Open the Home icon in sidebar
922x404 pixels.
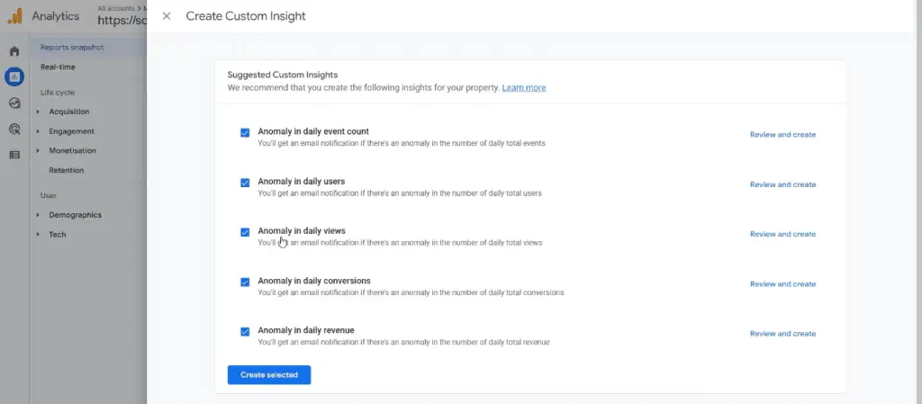click(14, 51)
